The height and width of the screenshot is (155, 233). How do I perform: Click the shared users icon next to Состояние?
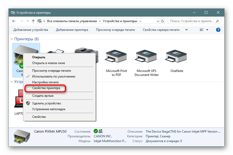pyautogui.click(x=101, y=131)
